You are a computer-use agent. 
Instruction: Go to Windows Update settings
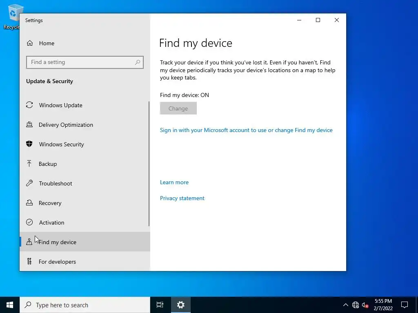tap(85, 105)
